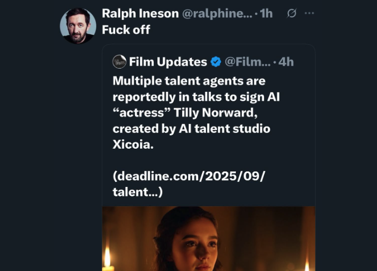Image resolution: width=377 pixels, height=271 pixels.
Task: Click the @ralphine... handle
Action: tap(217, 13)
